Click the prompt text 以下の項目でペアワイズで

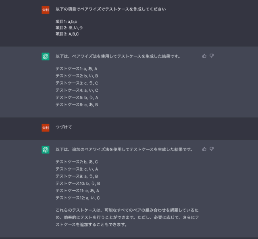pyautogui.click(x=110, y=9)
